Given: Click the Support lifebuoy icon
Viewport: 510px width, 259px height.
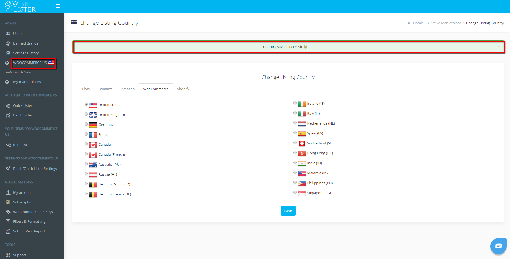Looking at the screenshot, I should (8, 255).
